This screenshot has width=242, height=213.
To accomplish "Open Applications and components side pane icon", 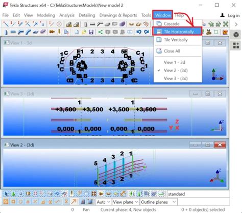I will [236, 45].
